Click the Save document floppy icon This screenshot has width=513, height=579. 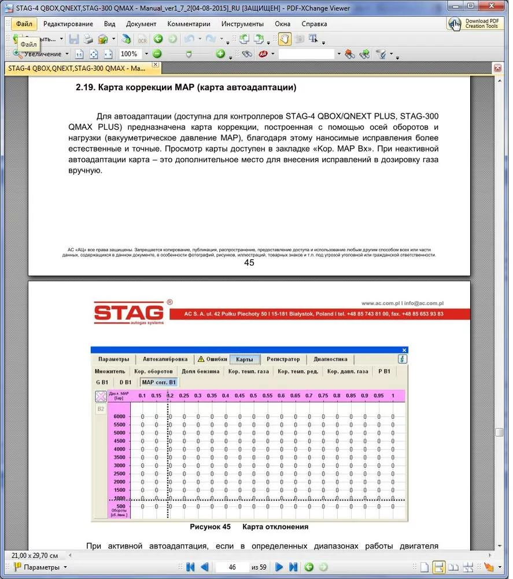click(74, 39)
